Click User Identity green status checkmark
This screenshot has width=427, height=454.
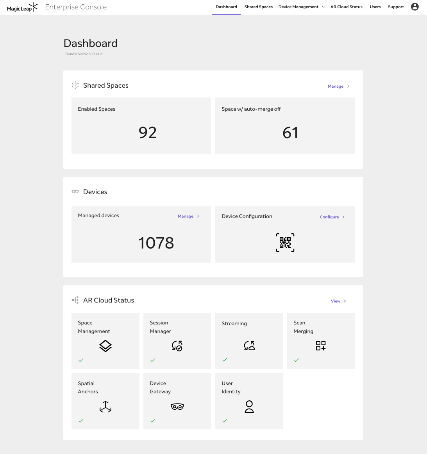point(225,421)
